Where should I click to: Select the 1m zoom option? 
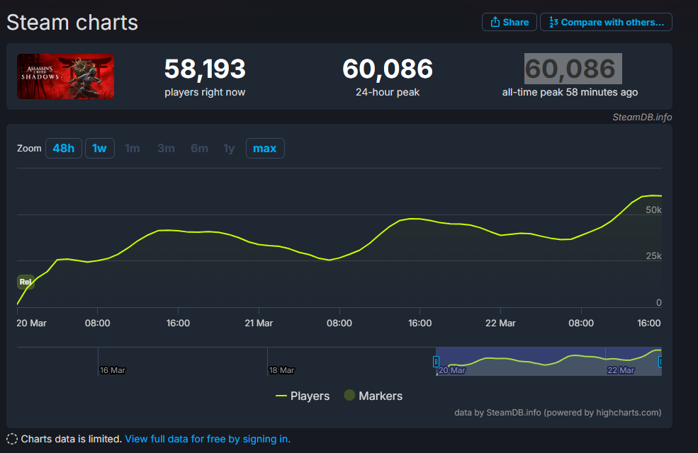[x=133, y=148]
